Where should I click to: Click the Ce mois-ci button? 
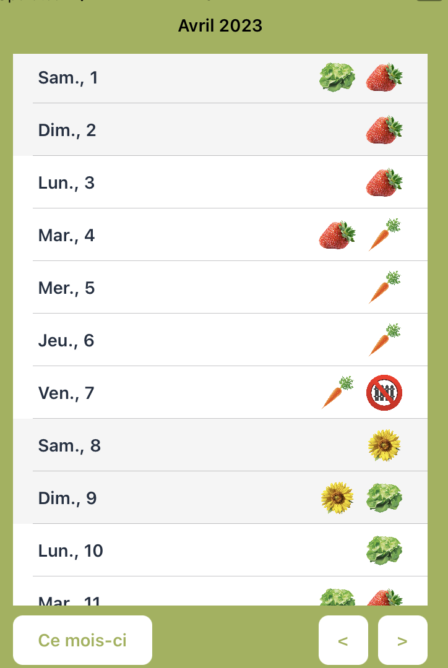point(83,640)
